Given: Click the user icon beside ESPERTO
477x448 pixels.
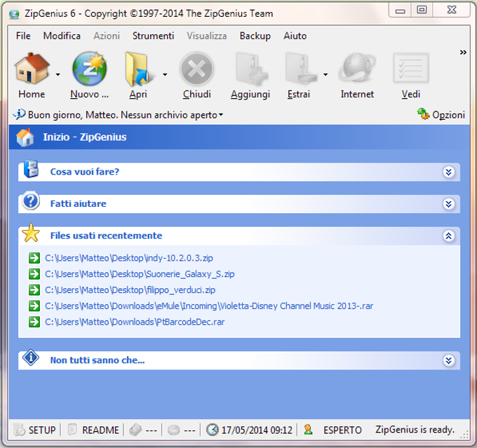Looking at the screenshot, I should [308, 430].
